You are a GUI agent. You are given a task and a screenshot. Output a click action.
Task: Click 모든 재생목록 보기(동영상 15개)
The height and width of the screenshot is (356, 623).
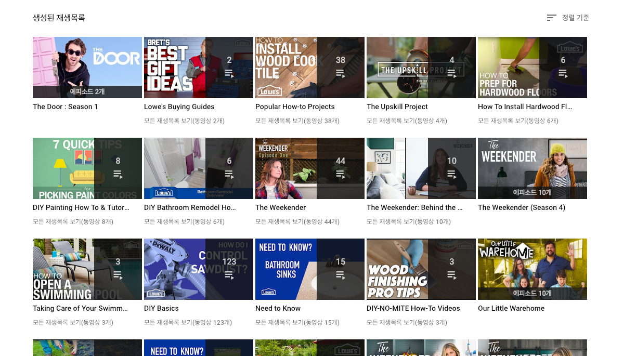coord(297,322)
